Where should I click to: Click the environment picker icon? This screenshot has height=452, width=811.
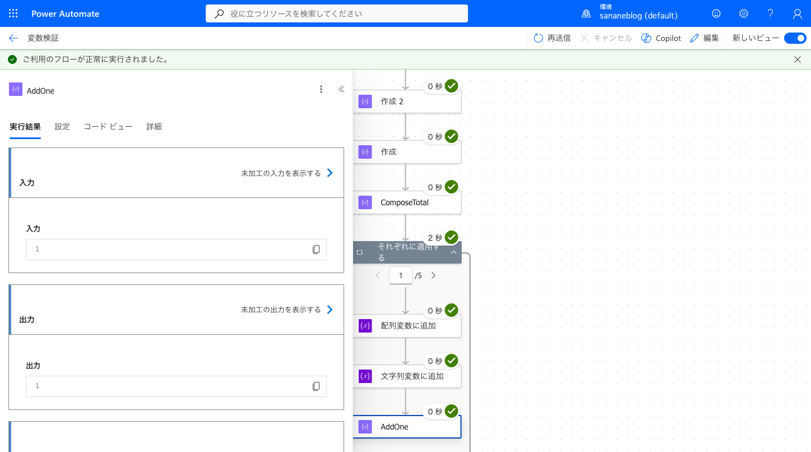[586, 13]
